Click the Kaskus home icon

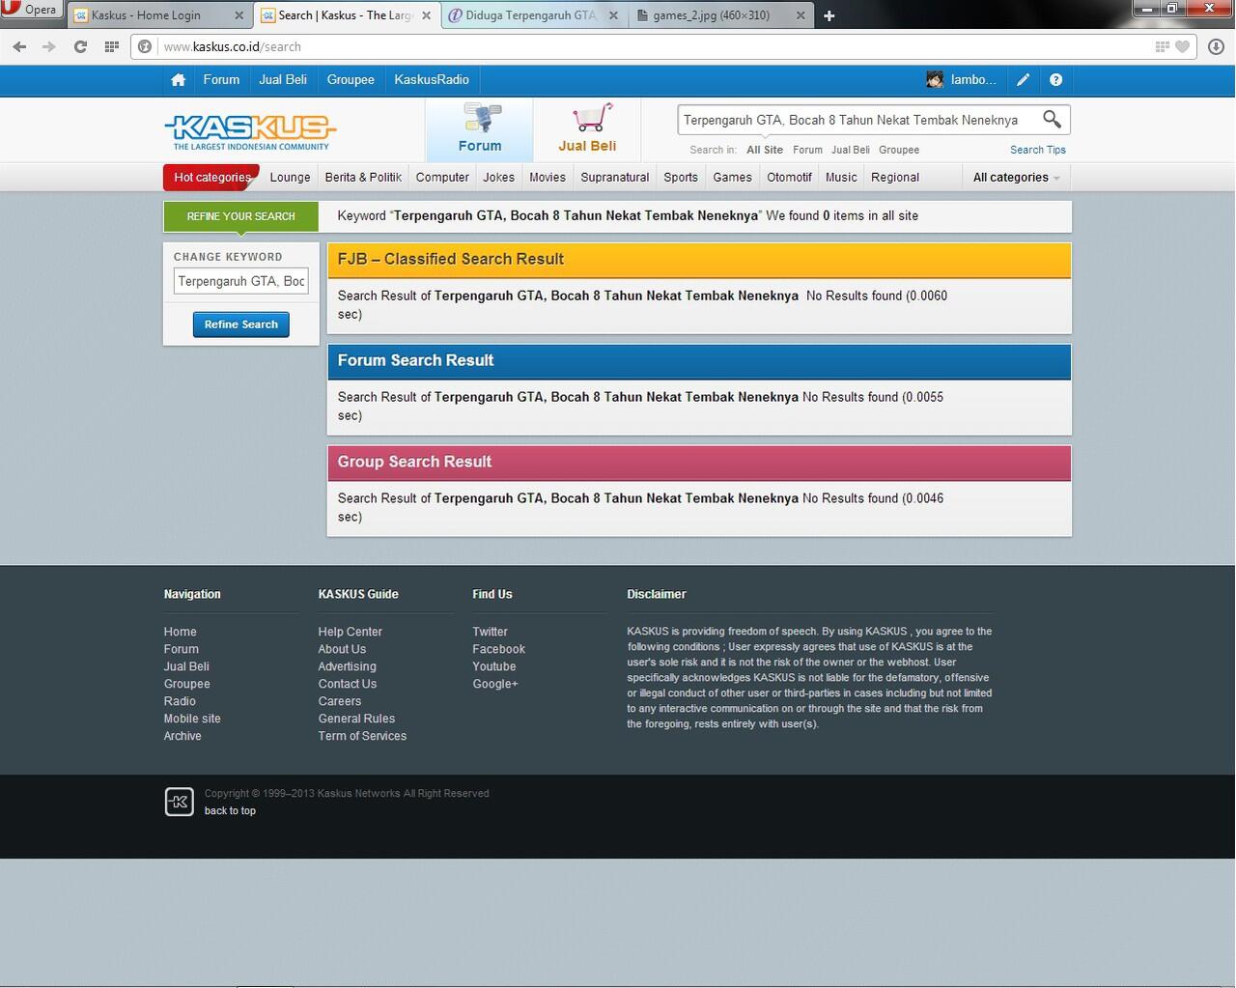[x=178, y=80]
